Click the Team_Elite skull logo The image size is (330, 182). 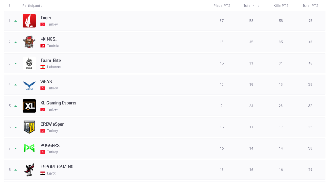pyautogui.click(x=29, y=64)
